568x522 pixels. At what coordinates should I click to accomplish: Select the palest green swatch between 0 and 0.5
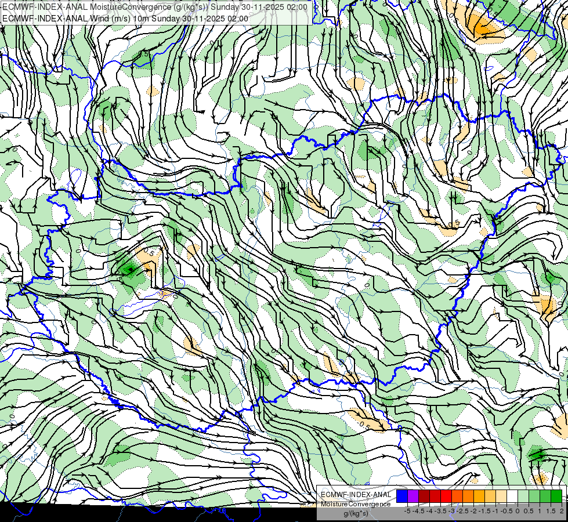point(523,496)
